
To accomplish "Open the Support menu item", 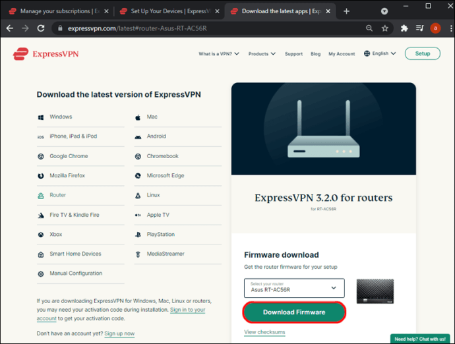I will tap(293, 53).
